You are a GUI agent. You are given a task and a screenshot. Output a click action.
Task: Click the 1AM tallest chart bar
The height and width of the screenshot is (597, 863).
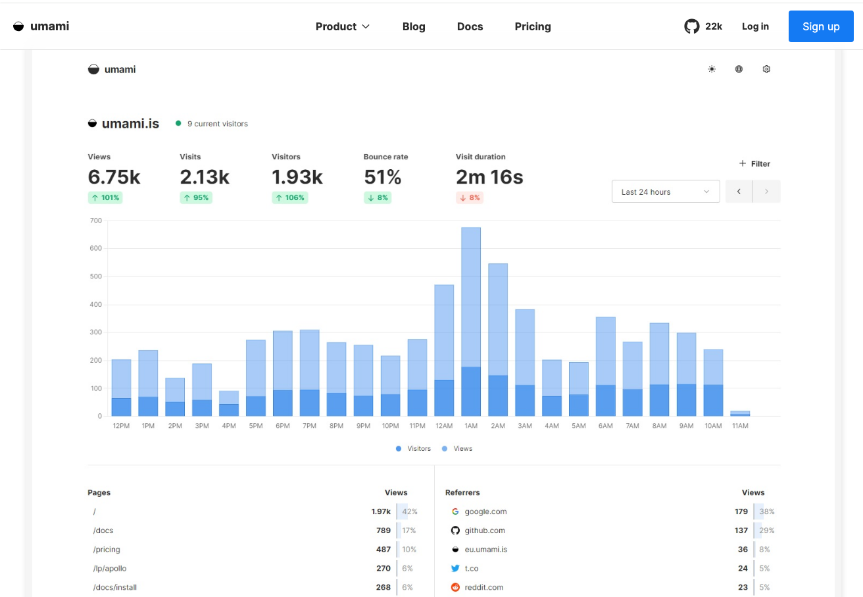point(471,322)
